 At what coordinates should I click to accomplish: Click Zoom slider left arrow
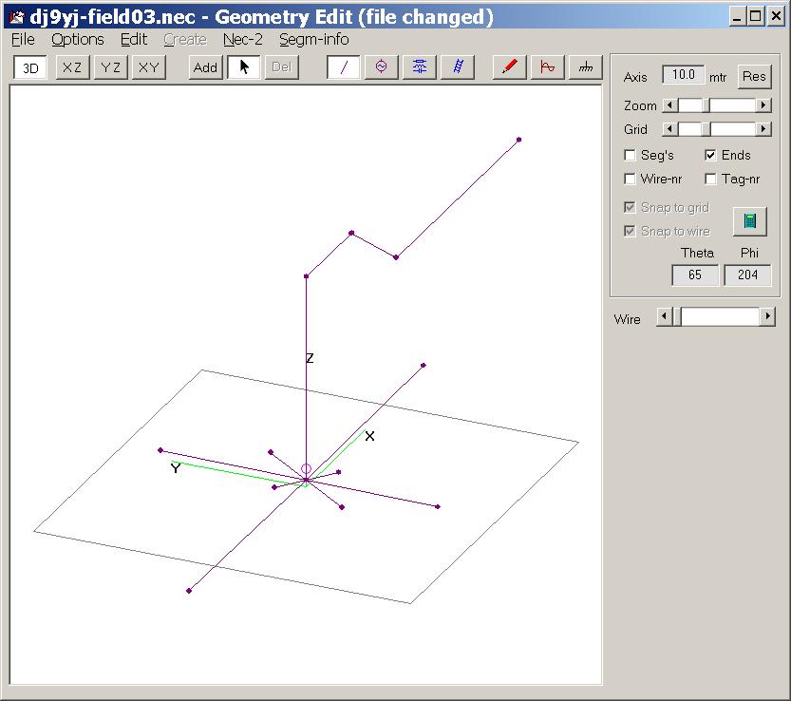tap(669, 105)
